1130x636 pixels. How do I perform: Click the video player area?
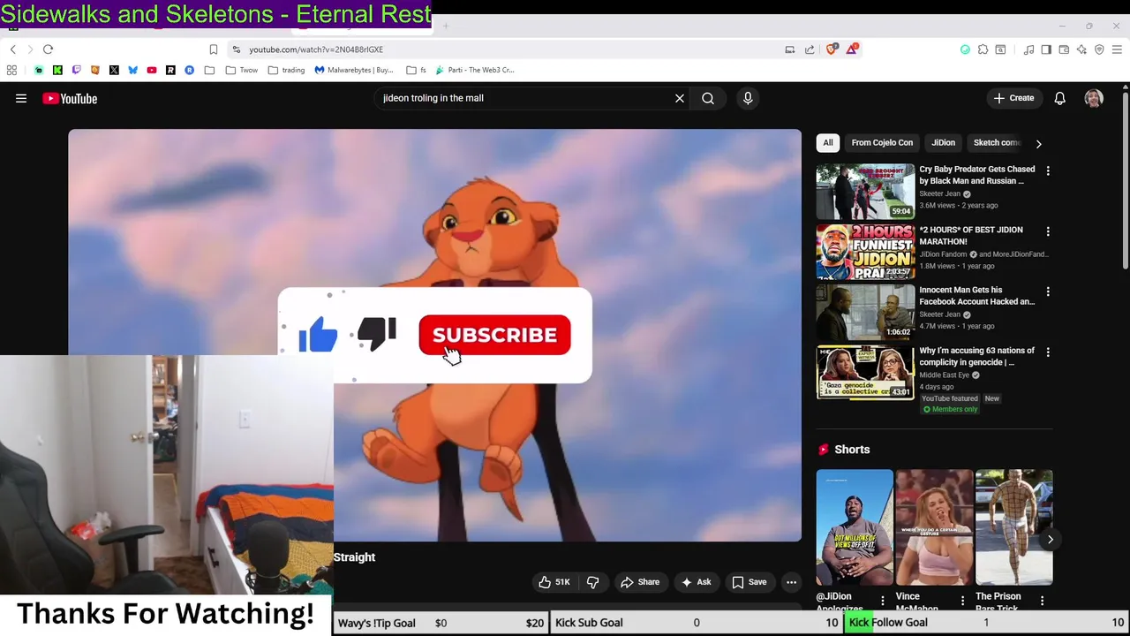pyautogui.click(x=435, y=335)
